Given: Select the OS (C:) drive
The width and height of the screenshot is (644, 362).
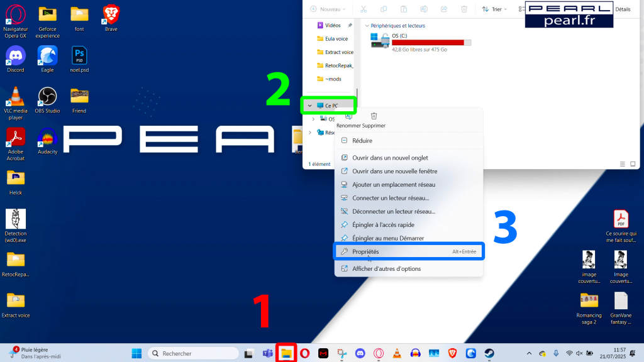Looking at the screenshot, I should (x=421, y=42).
